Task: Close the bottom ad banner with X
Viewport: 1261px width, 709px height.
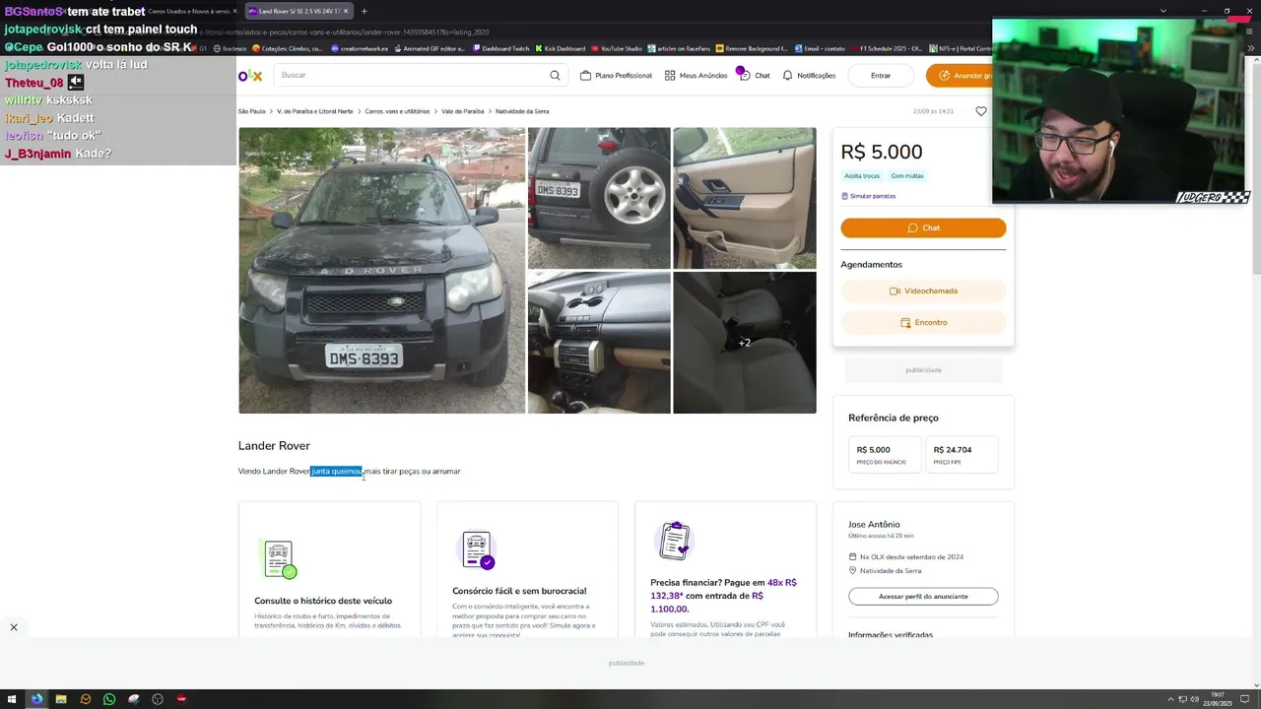Action: (x=14, y=627)
